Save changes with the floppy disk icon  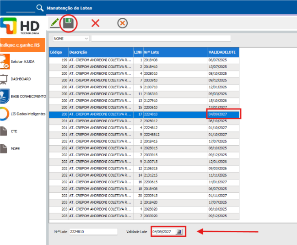tap(69, 23)
